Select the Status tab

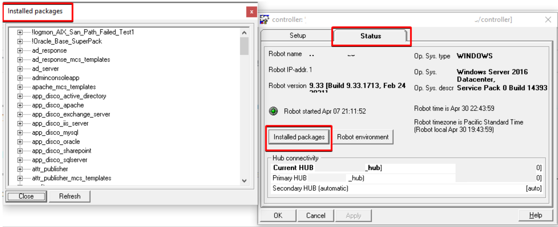tap(371, 36)
